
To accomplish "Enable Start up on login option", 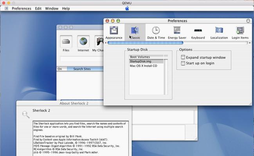I will tap(183, 63).
